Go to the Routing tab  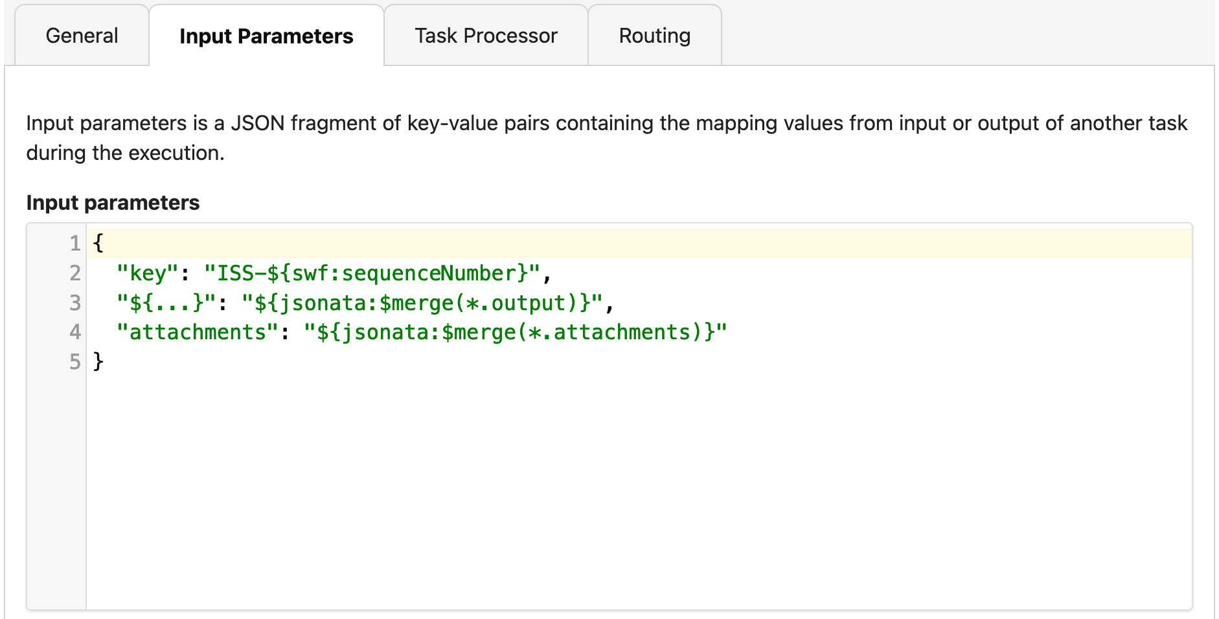click(x=654, y=36)
